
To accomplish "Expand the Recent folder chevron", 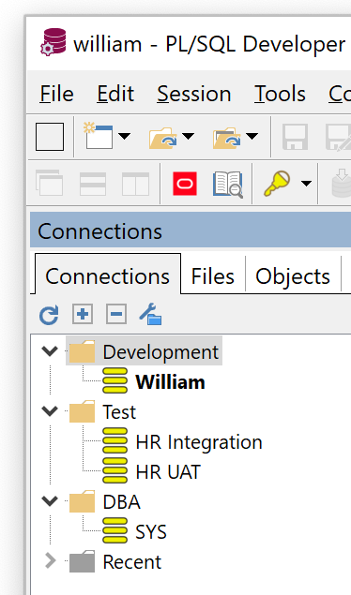I will pyautogui.click(x=50, y=561).
